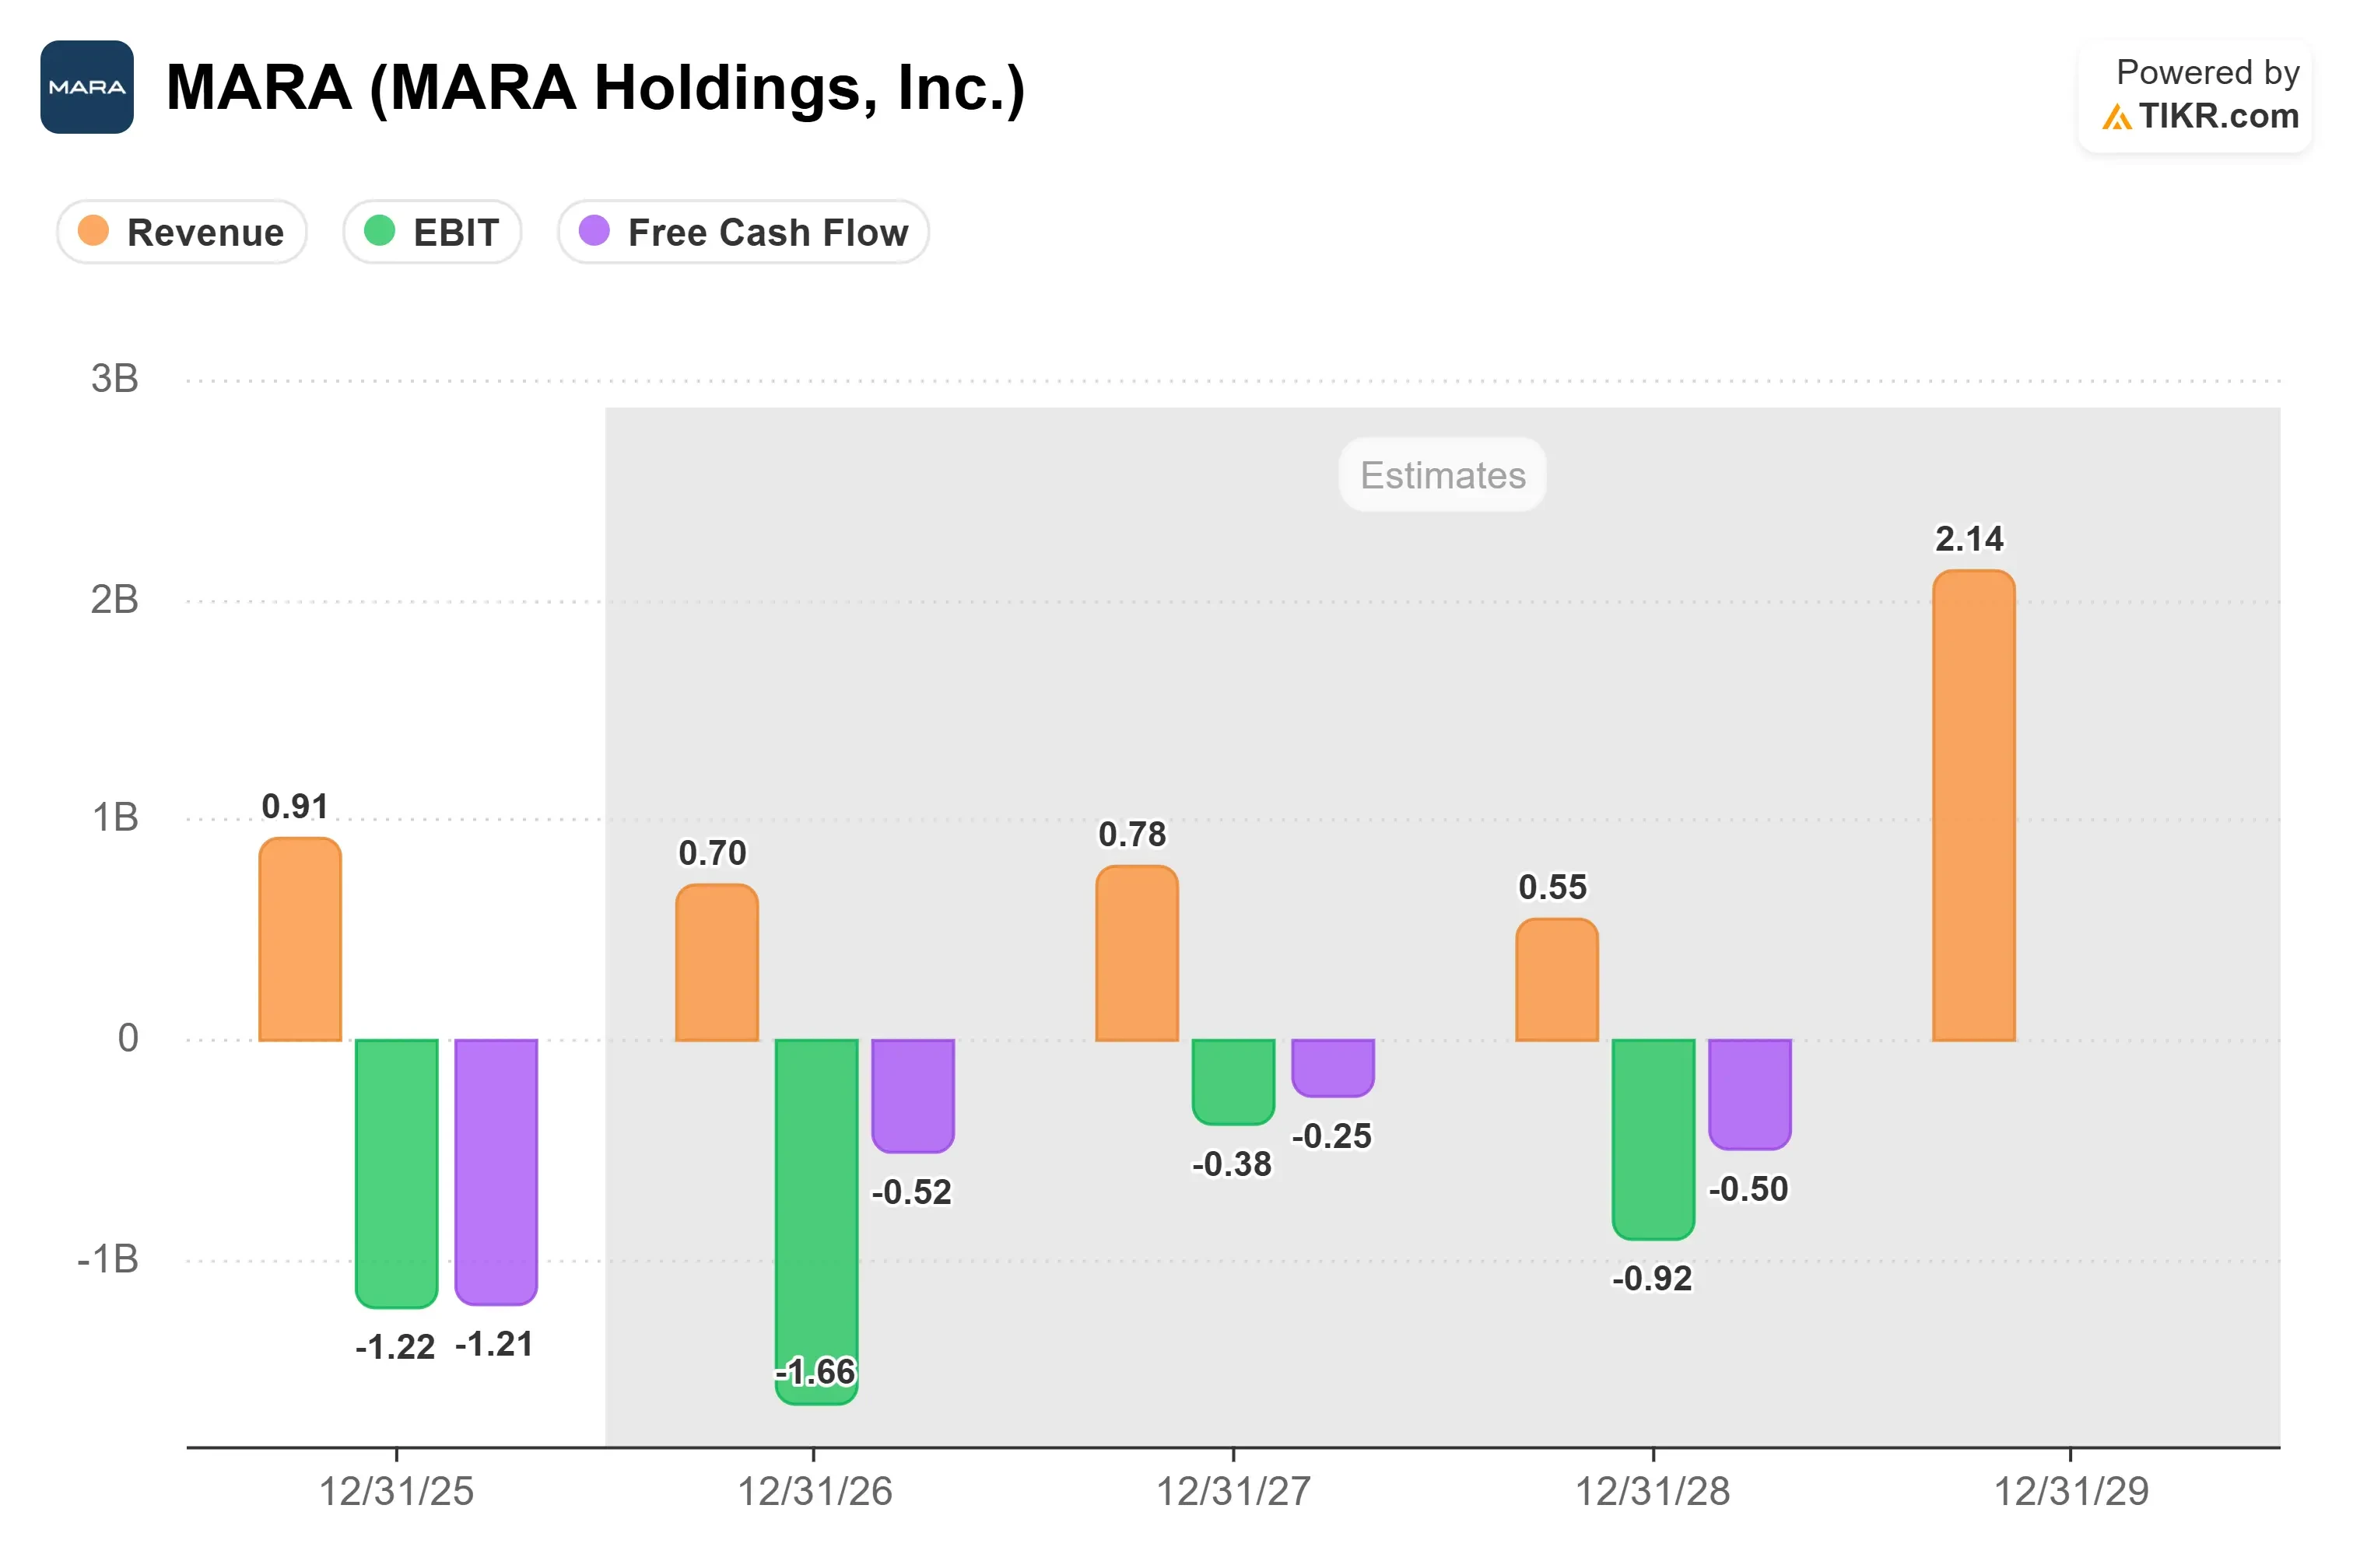Select the 12/31/28 green EBIT bar

tap(1653, 1140)
